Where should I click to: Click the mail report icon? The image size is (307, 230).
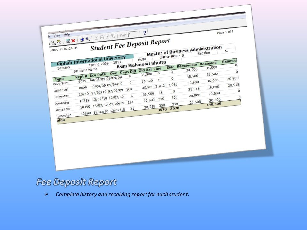coord(59,42)
